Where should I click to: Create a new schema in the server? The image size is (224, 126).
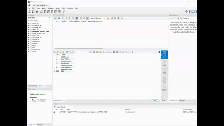click(41, 12)
